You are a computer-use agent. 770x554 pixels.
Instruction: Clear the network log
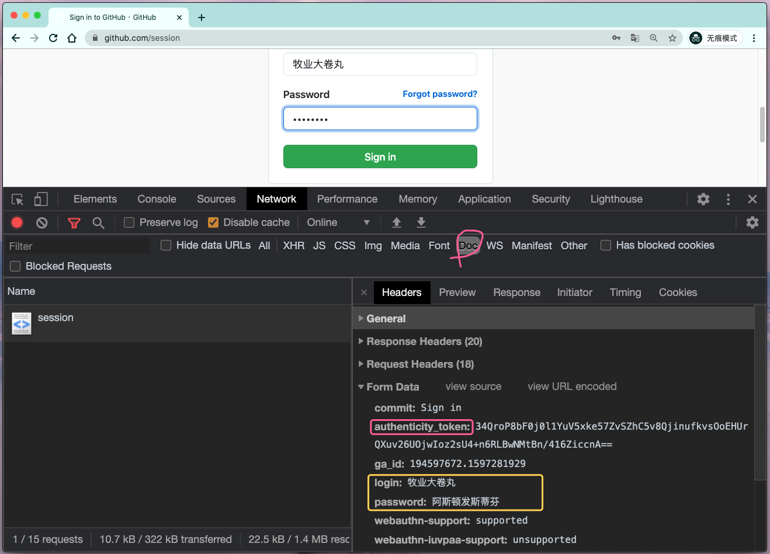tap(41, 222)
